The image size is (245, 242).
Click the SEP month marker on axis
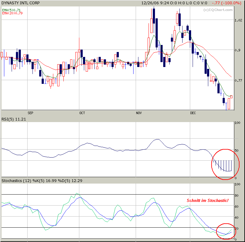[30, 113]
